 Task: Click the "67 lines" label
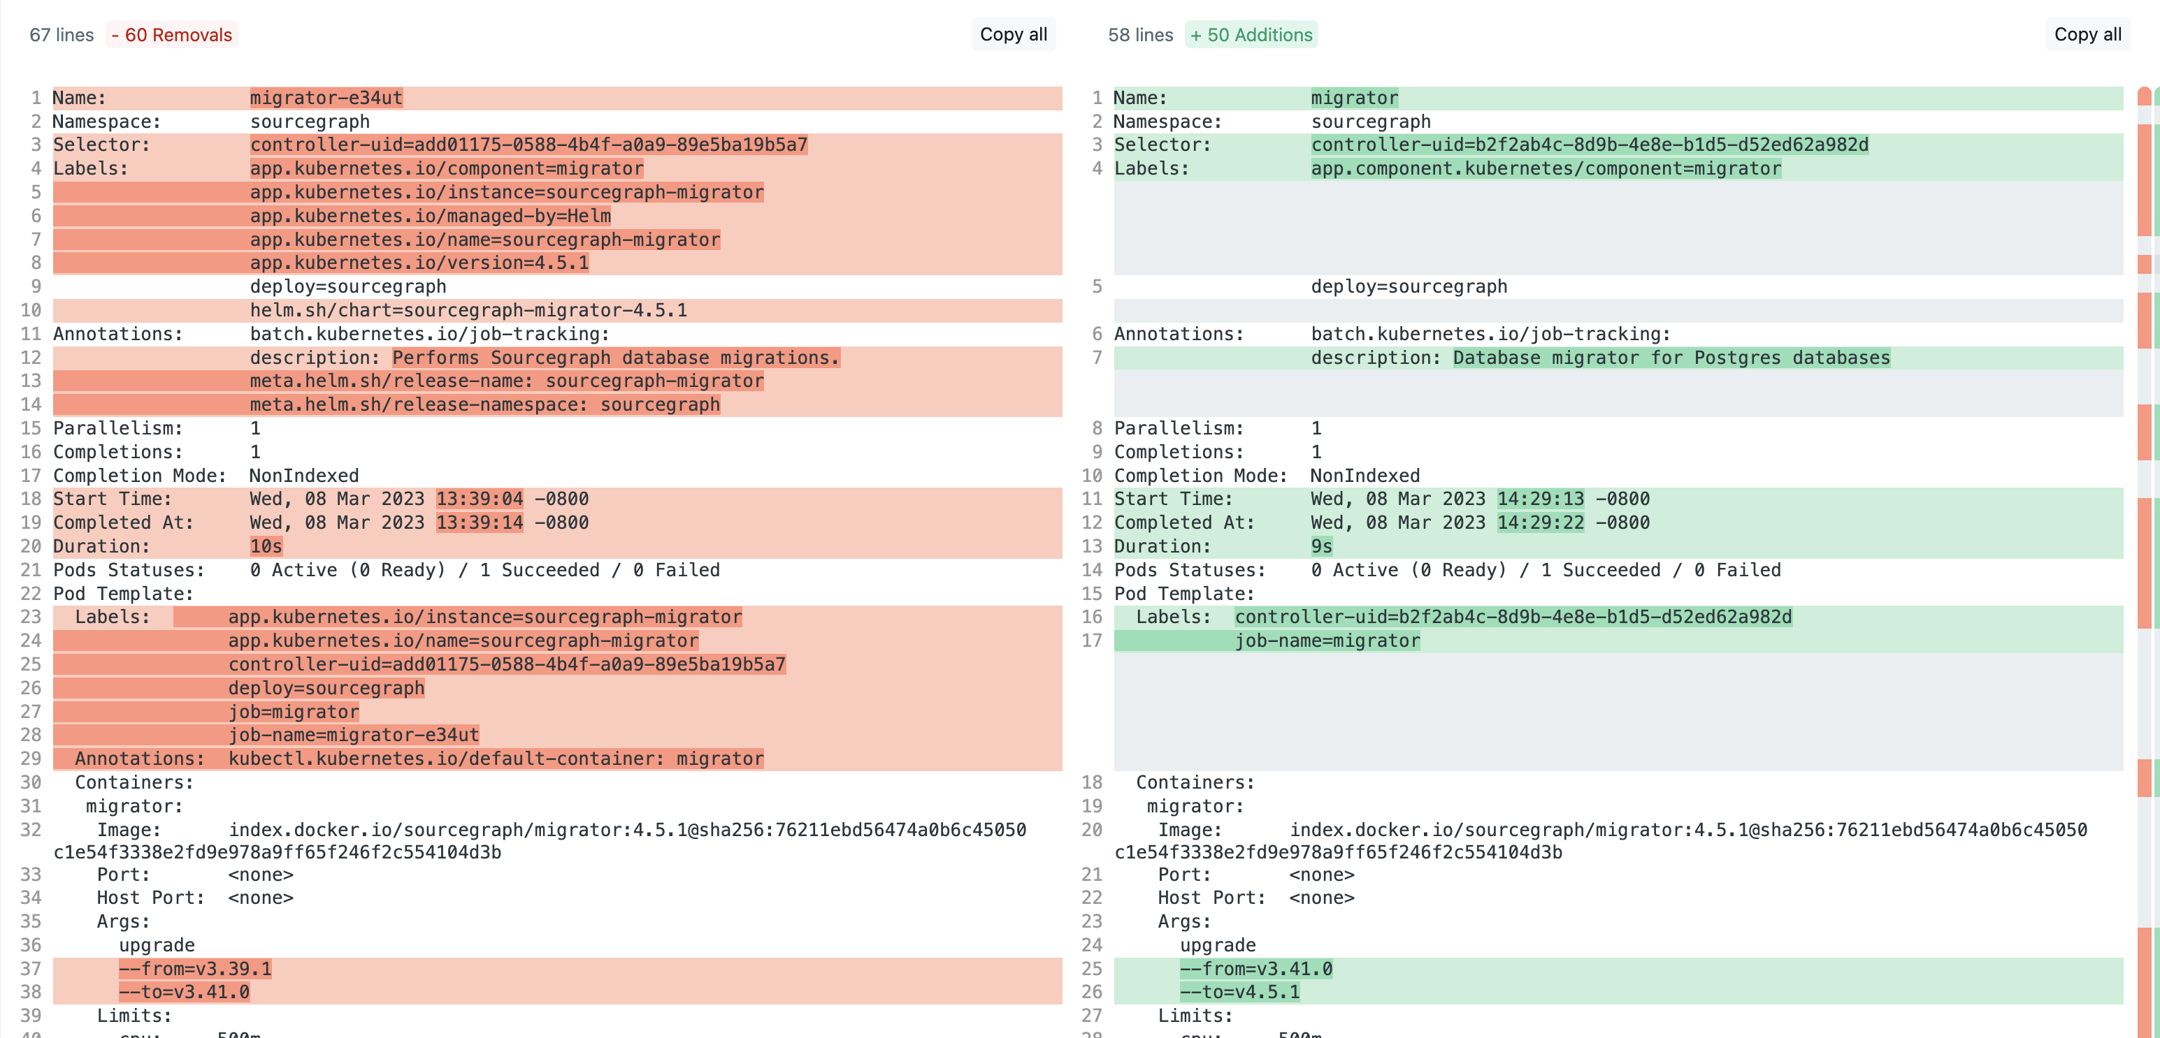tap(60, 34)
